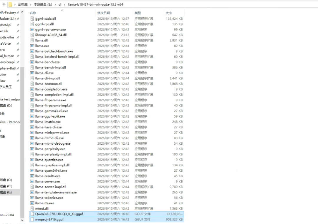The width and height of the screenshot is (318, 224).
Task: Click llama-b10437-bin-win-cuda-13.3-x64 breadcrumb
Action: [95, 4]
